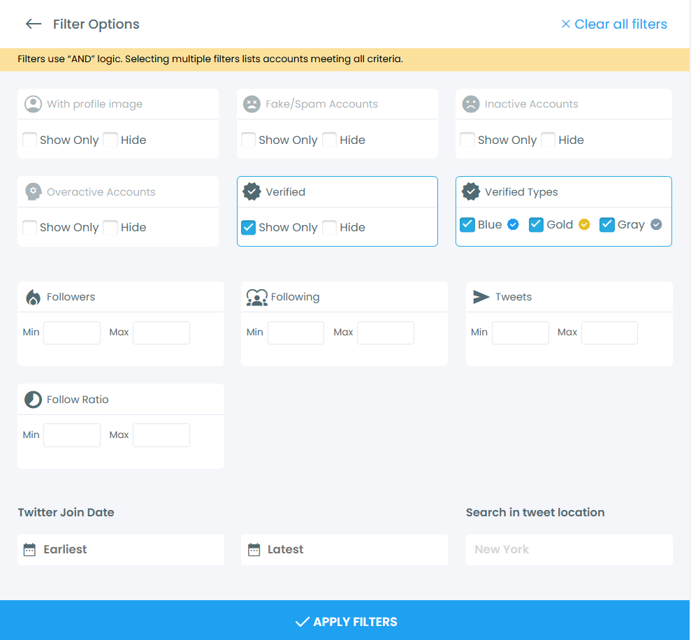The image size is (691, 640).
Task: Click the calendar icon beside Earliest
Action: 29,550
